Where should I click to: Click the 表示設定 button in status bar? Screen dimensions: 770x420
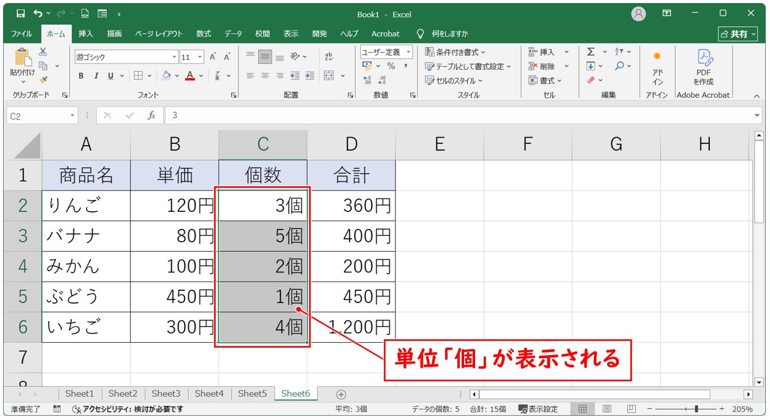[x=538, y=409]
